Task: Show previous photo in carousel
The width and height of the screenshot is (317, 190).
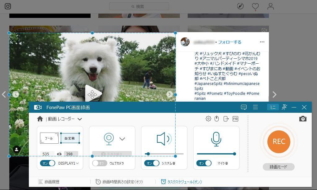Action: 16,94
